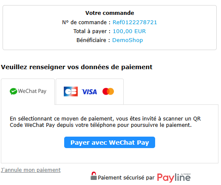Switch to the card payment tab
221x185 pixels.
pos(90,92)
